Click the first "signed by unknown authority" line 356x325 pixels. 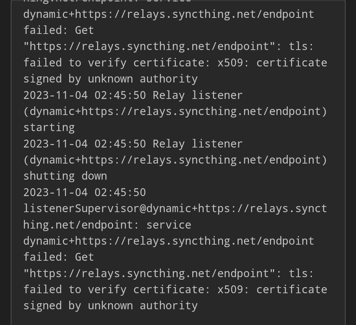coord(110,79)
